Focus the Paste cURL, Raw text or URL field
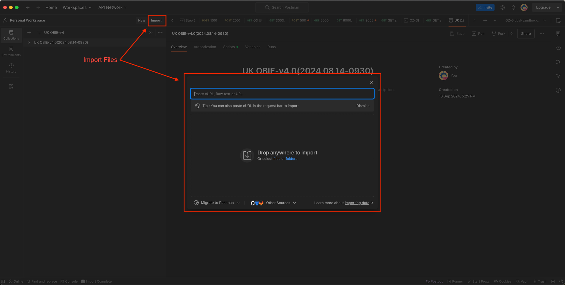Screen dimensions: 565x285 [x=282, y=94]
